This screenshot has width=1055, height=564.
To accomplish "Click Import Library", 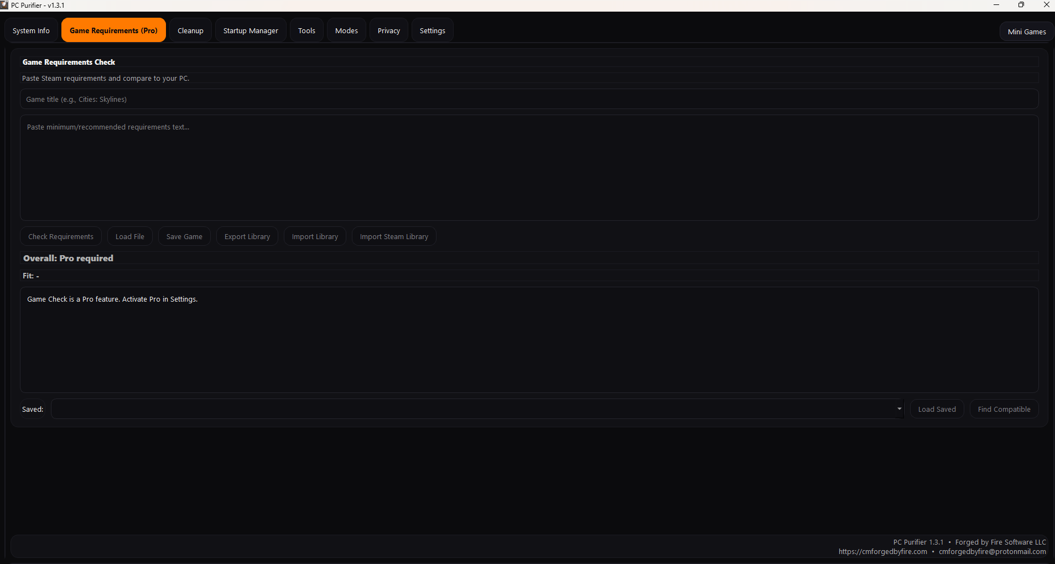I will (315, 236).
